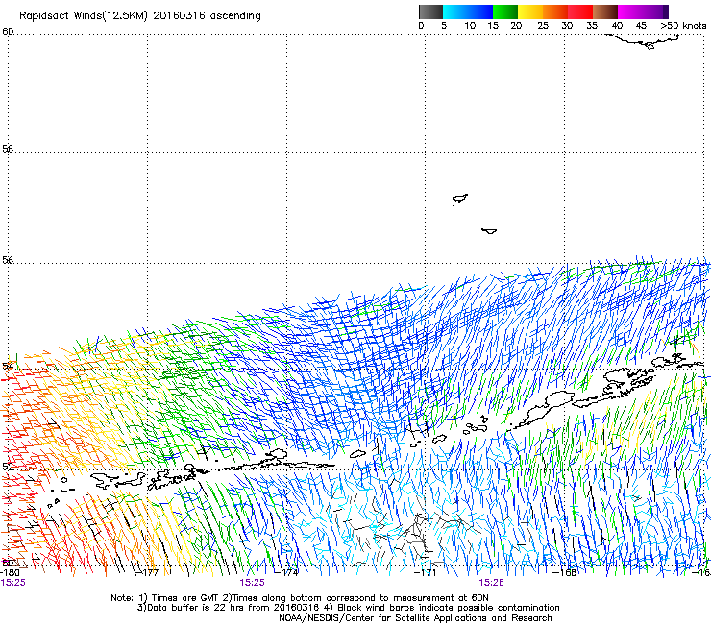Click the '-174' longitude label

pyautogui.click(x=287, y=572)
